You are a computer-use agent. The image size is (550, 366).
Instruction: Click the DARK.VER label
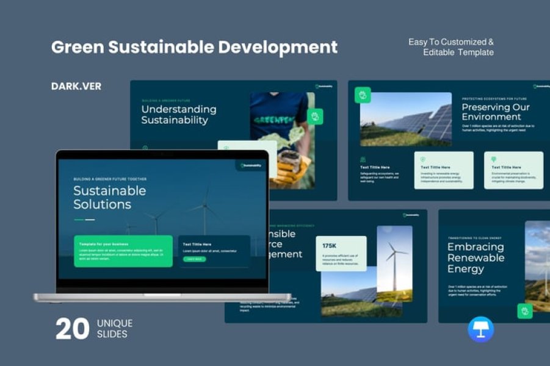point(76,87)
